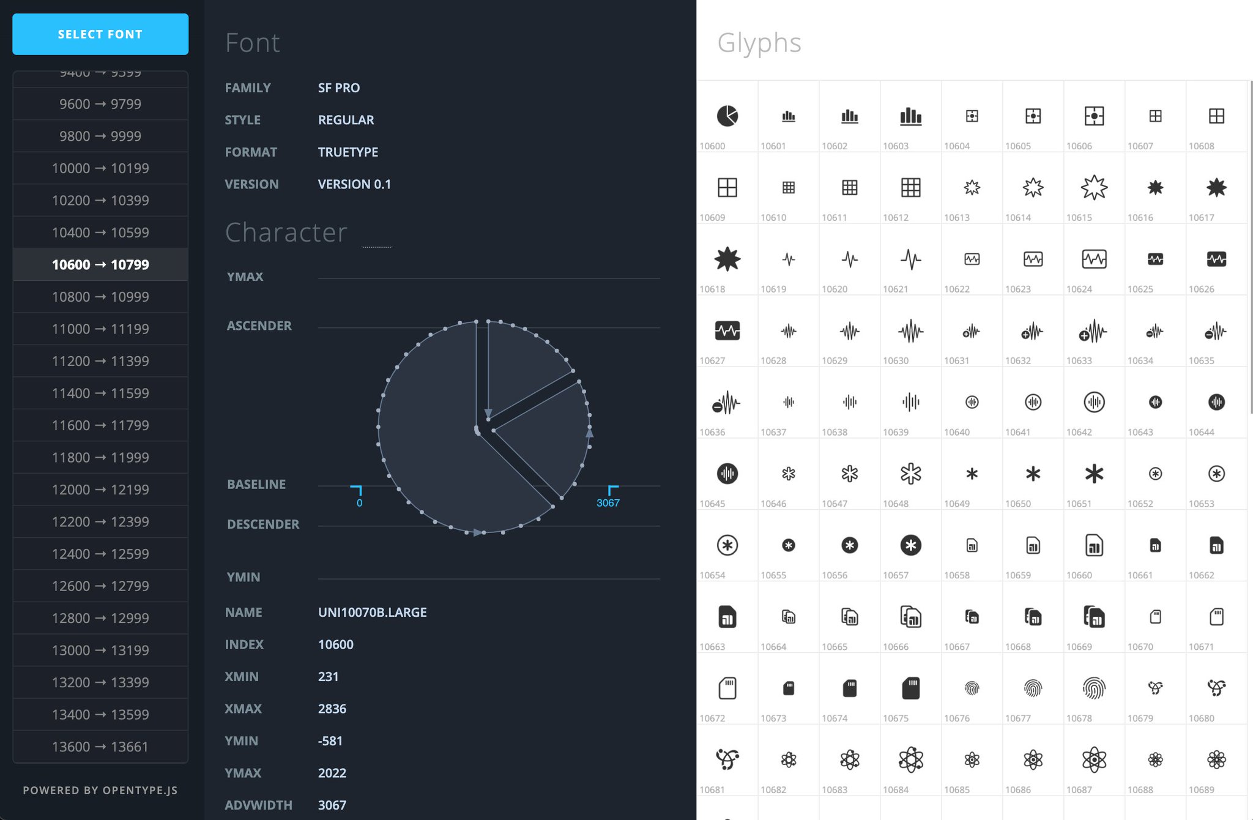This screenshot has width=1253, height=820.
Task: Select fingerprint glyph 10678
Action: 1095,689
